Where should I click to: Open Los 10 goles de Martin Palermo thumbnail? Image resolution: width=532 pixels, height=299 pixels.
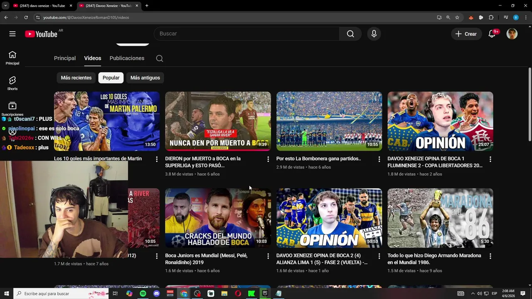107,121
